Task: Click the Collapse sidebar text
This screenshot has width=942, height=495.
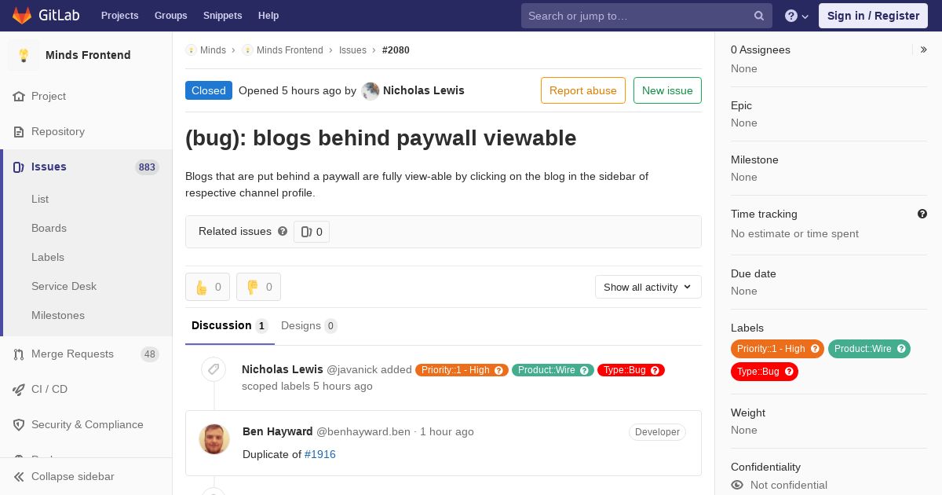Action: [x=73, y=476]
